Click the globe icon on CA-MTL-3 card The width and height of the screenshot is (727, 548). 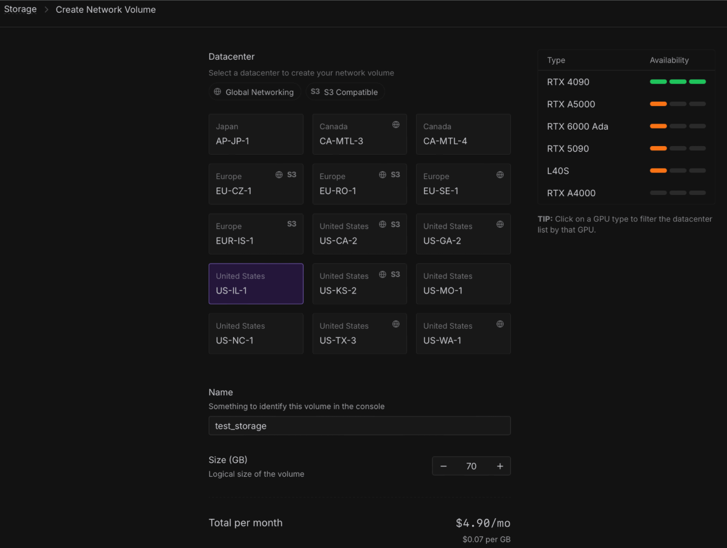point(395,125)
